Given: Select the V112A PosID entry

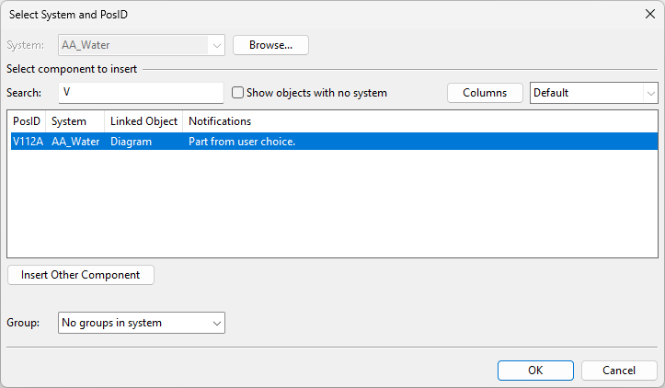Looking at the screenshot, I should (x=28, y=142).
